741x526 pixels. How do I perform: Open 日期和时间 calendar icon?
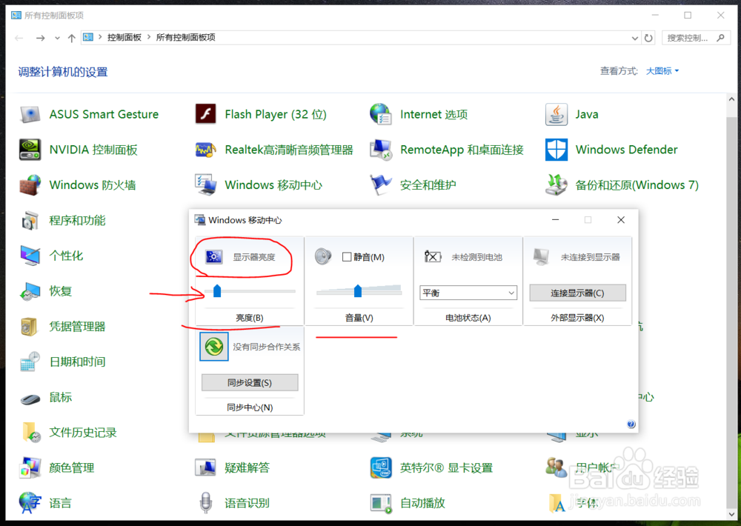click(x=30, y=362)
